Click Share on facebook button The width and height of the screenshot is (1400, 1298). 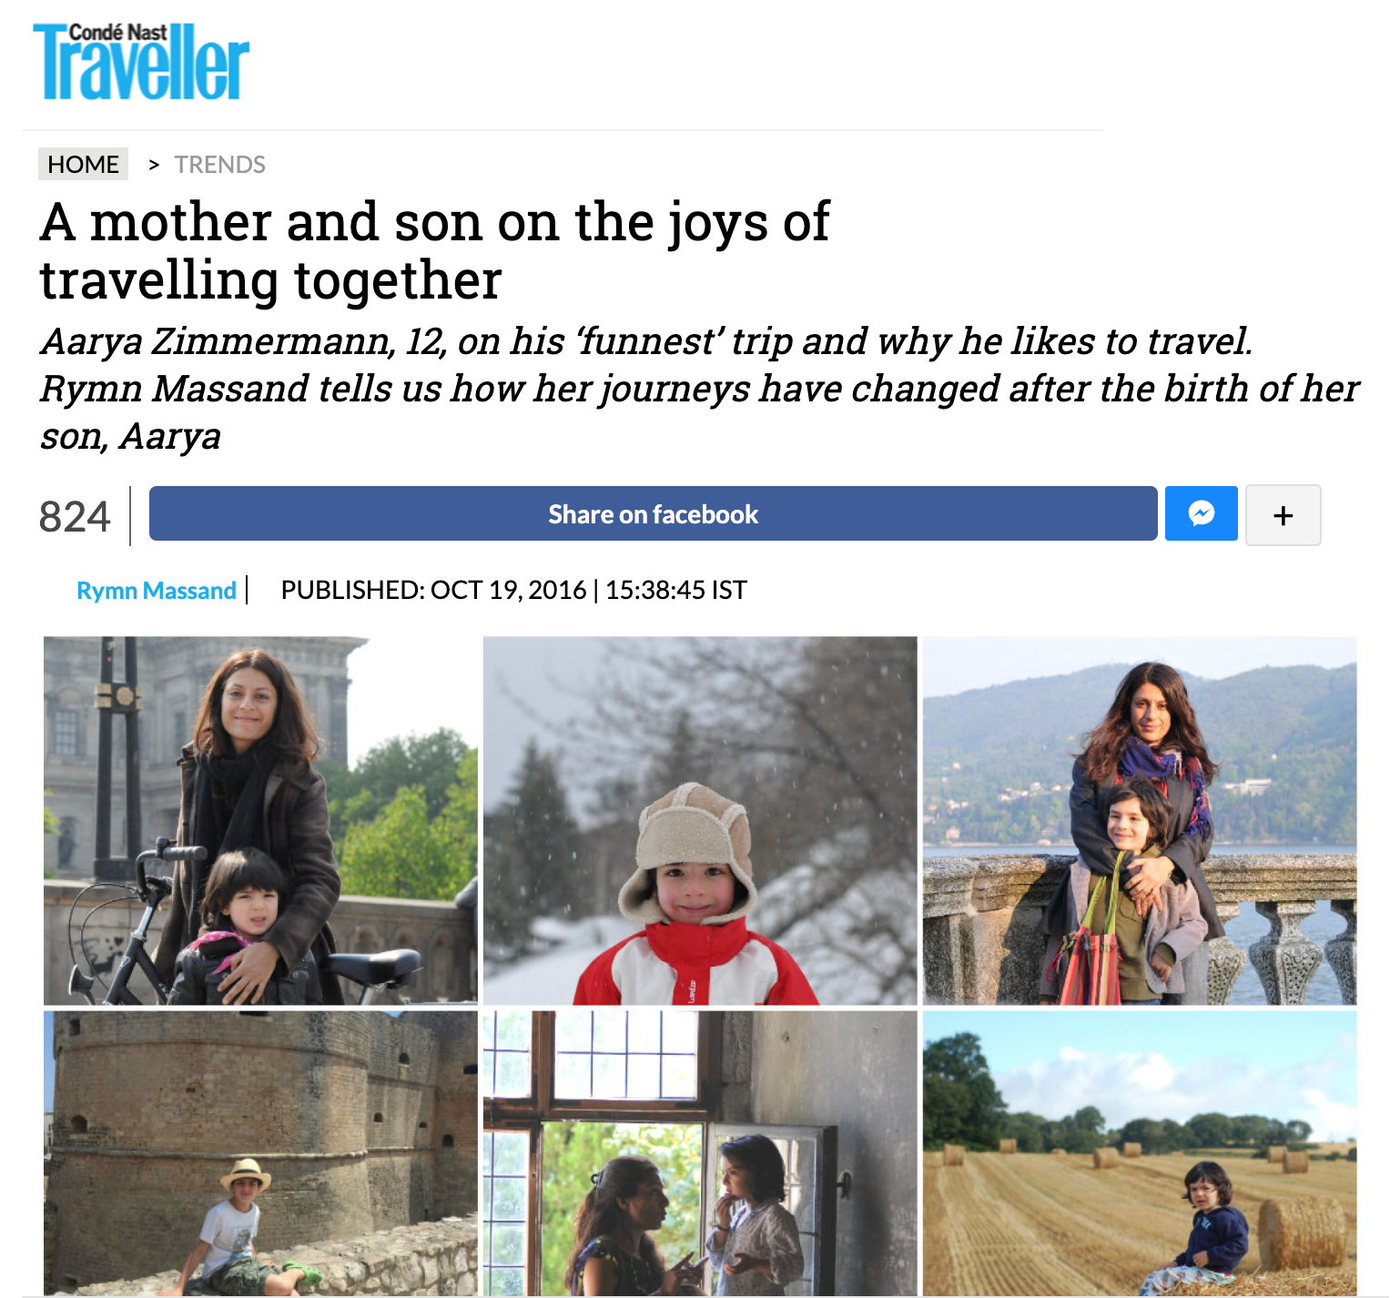[653, 513]
